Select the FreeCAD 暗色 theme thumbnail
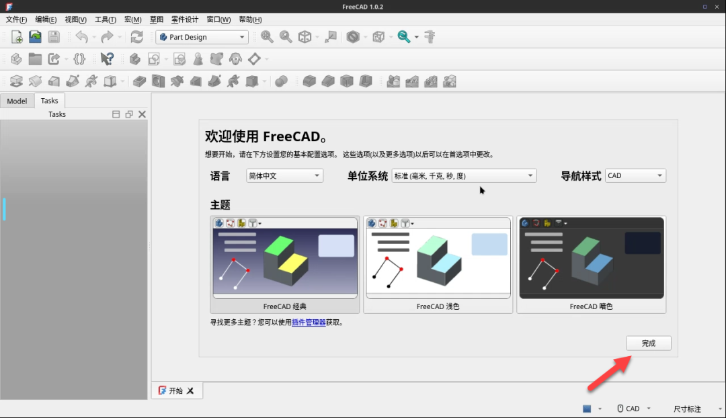Viewport: 726px width, 418px height. point(591,259)
